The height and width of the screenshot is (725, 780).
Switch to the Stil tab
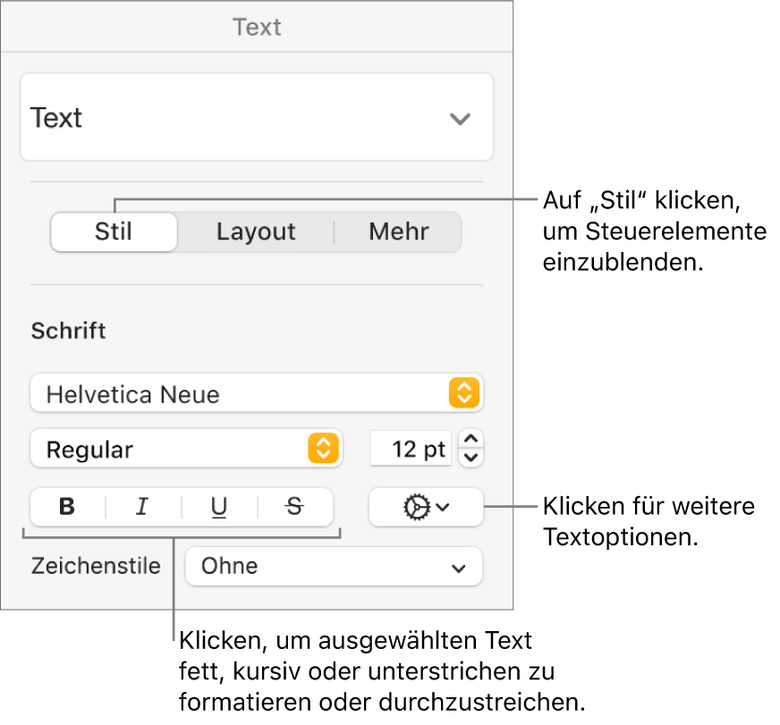click(x=114, y=232)
